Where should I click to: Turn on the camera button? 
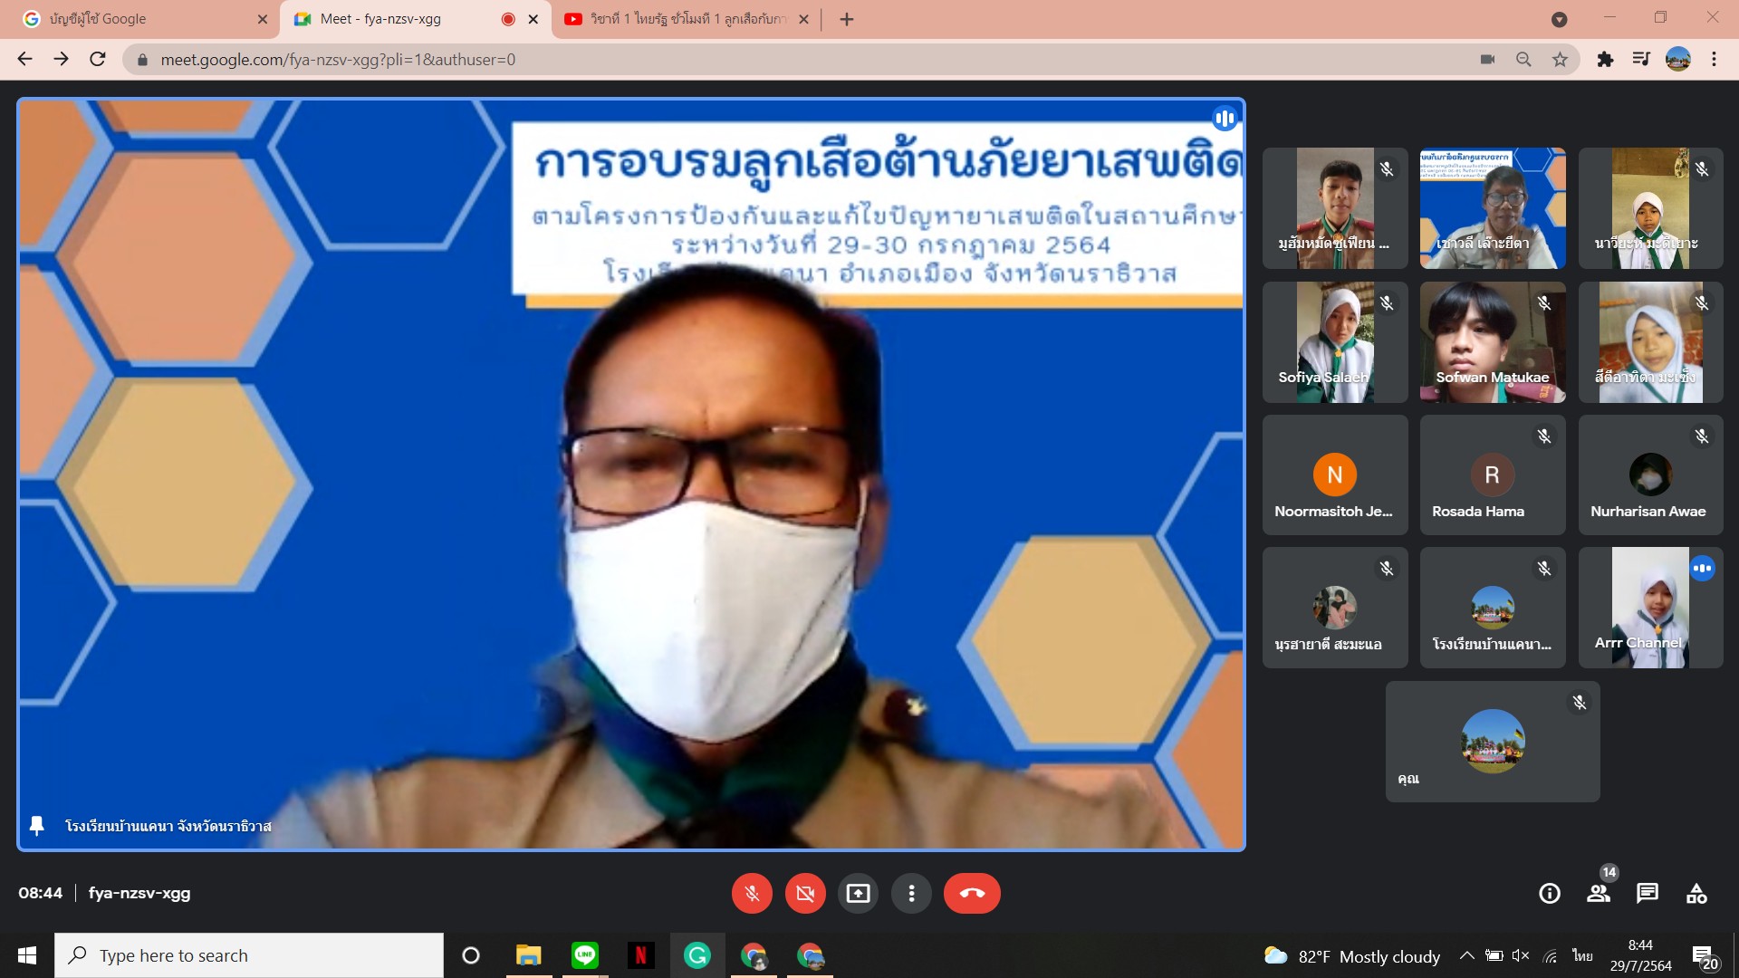805,894
